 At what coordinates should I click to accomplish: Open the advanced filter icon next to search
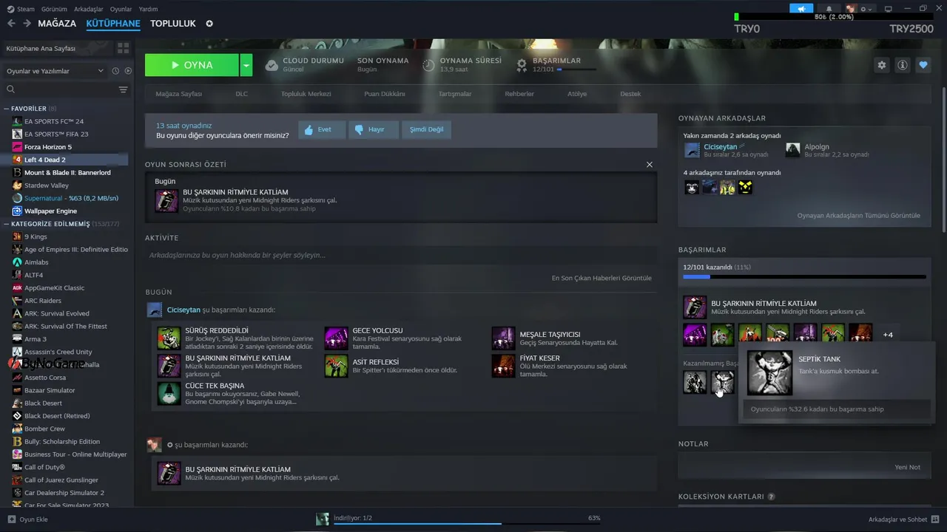123,89
